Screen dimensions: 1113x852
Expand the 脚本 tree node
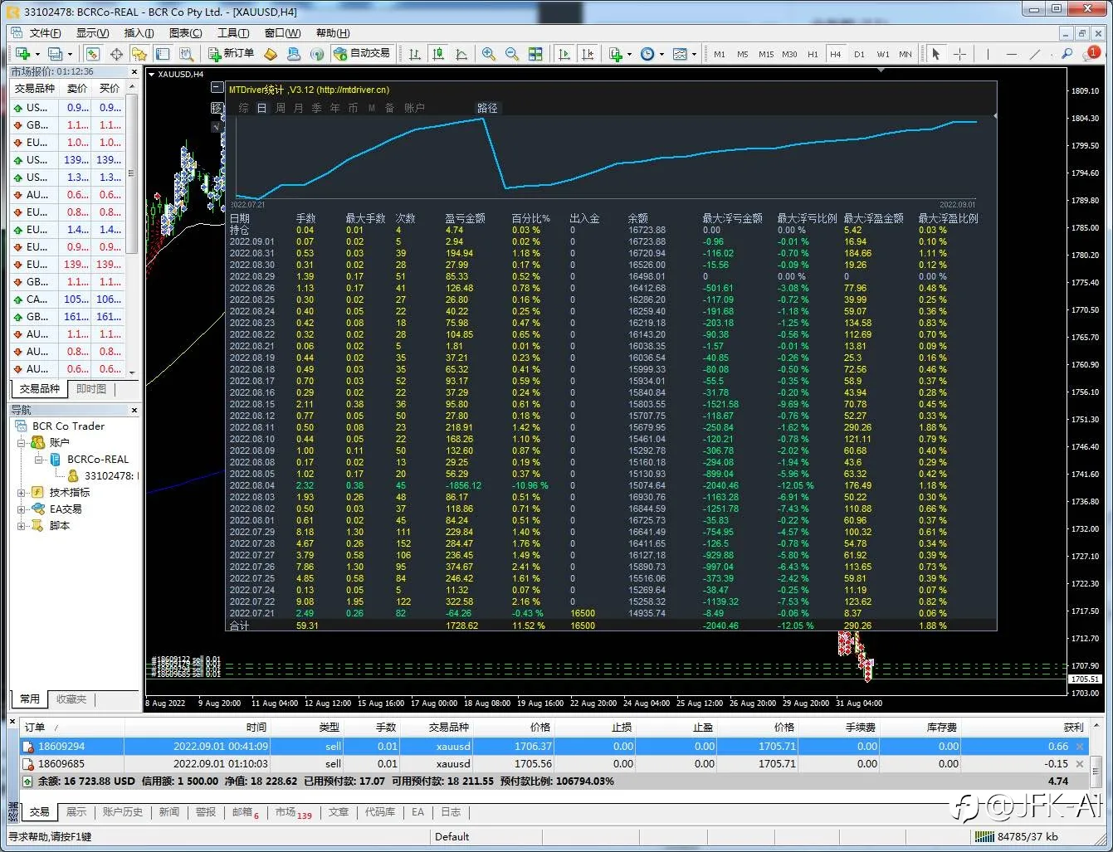(21, 526)
